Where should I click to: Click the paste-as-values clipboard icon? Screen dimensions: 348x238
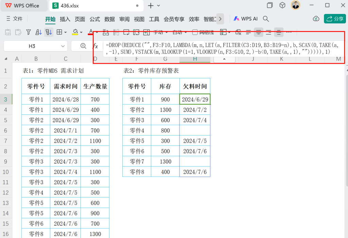coord(8,32)
